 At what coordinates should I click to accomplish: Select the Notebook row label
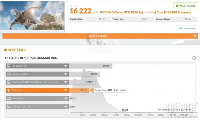(x=18, y=99)
